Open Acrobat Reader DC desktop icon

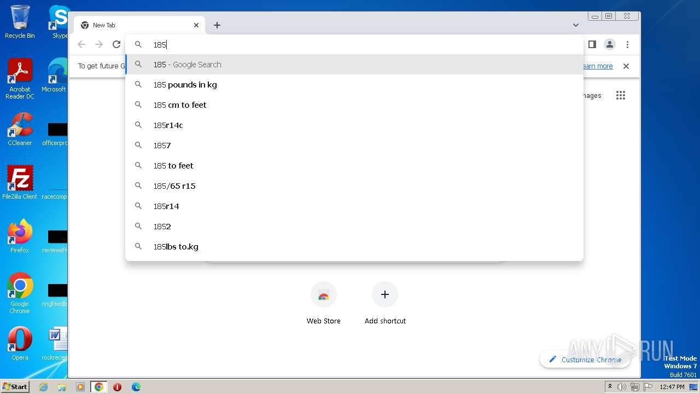pyautogui.click(x=20, y=79)
